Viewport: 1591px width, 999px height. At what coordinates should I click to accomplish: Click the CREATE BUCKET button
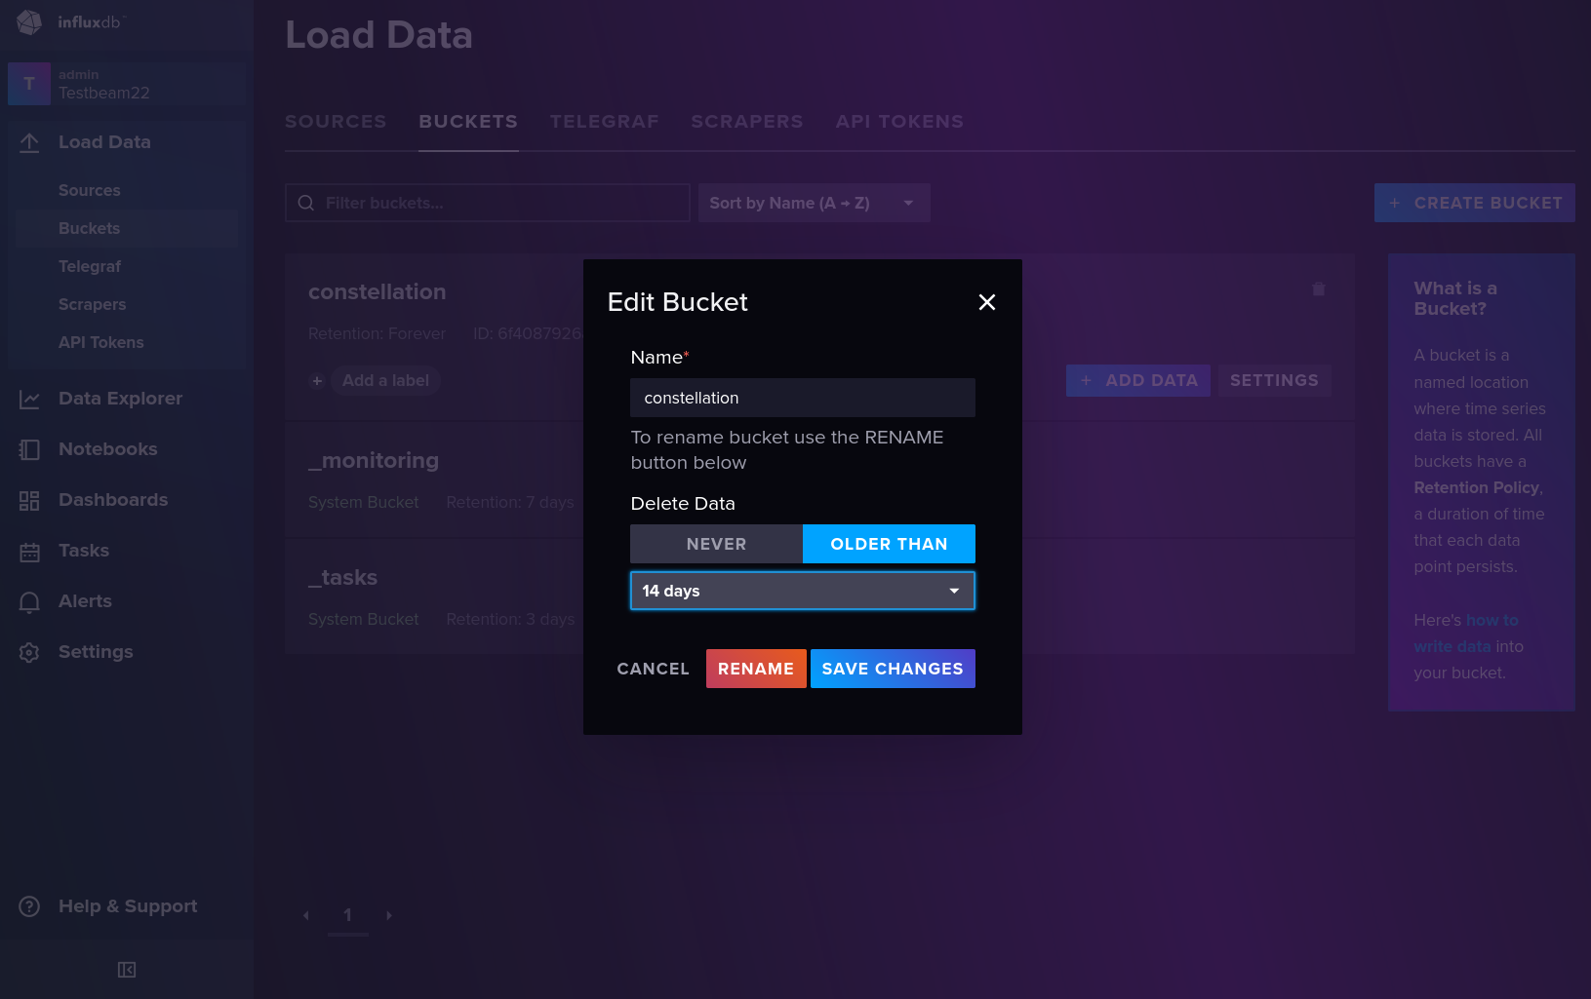(1475, 203)
